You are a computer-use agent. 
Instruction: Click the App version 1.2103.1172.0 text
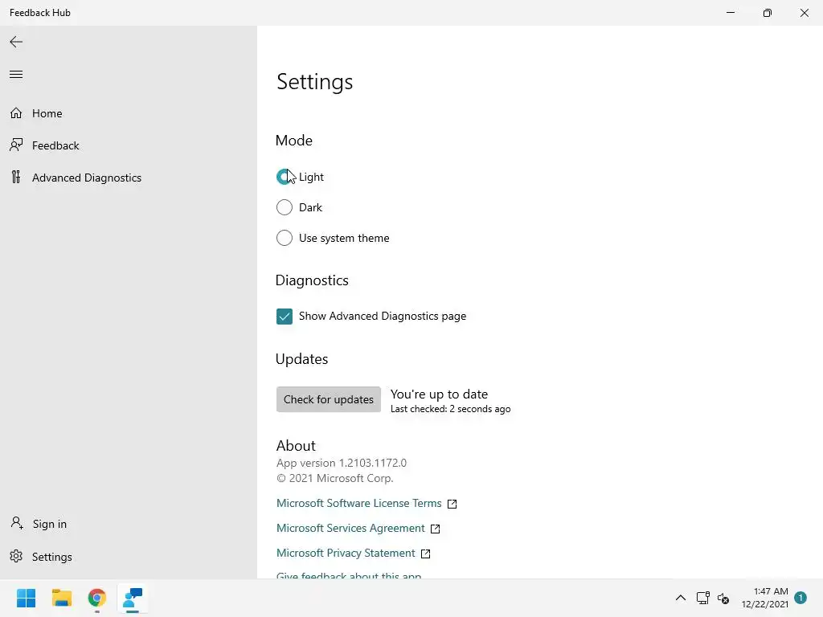click(x=342, y=463)
